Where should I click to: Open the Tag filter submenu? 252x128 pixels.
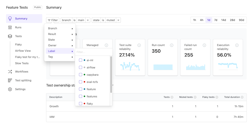click(60, 57)
